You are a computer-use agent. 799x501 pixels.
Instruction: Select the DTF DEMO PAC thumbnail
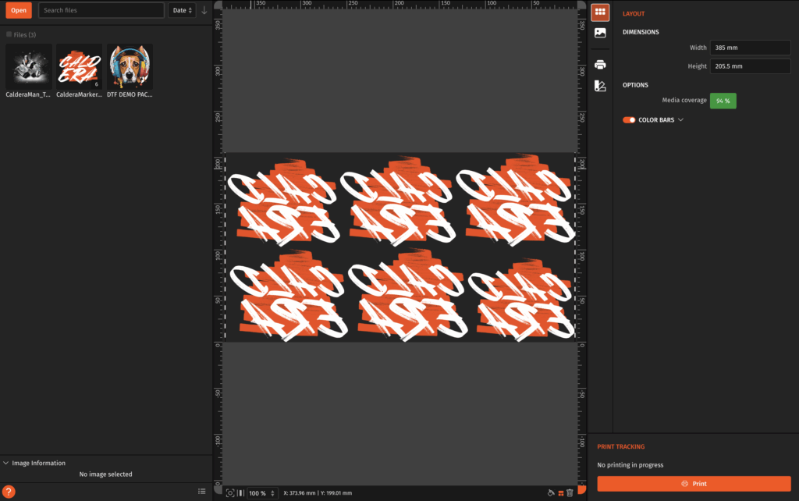pos(130,66)
